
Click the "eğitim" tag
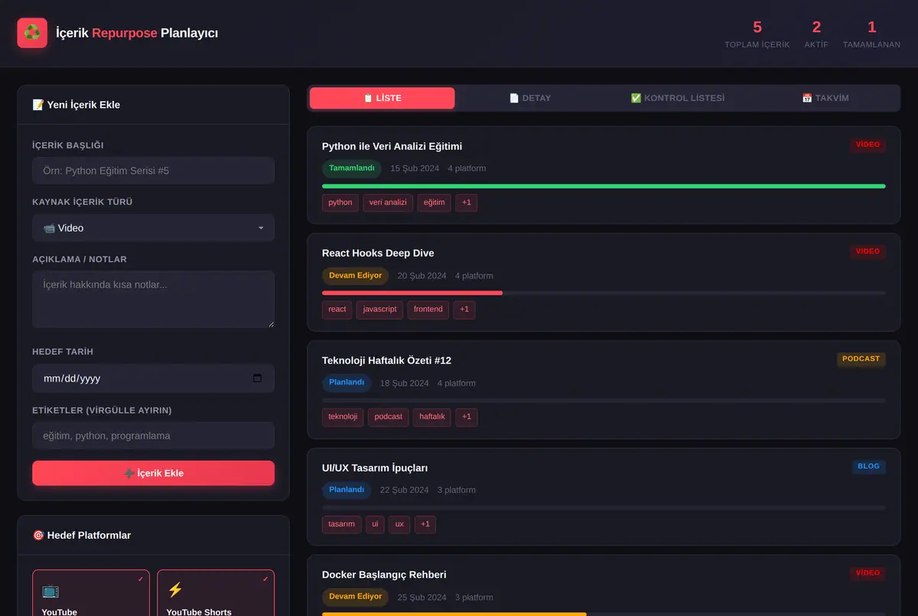point(435,203)
